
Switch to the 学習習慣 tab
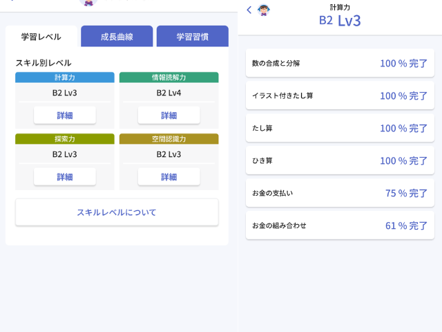pos(193,37)
